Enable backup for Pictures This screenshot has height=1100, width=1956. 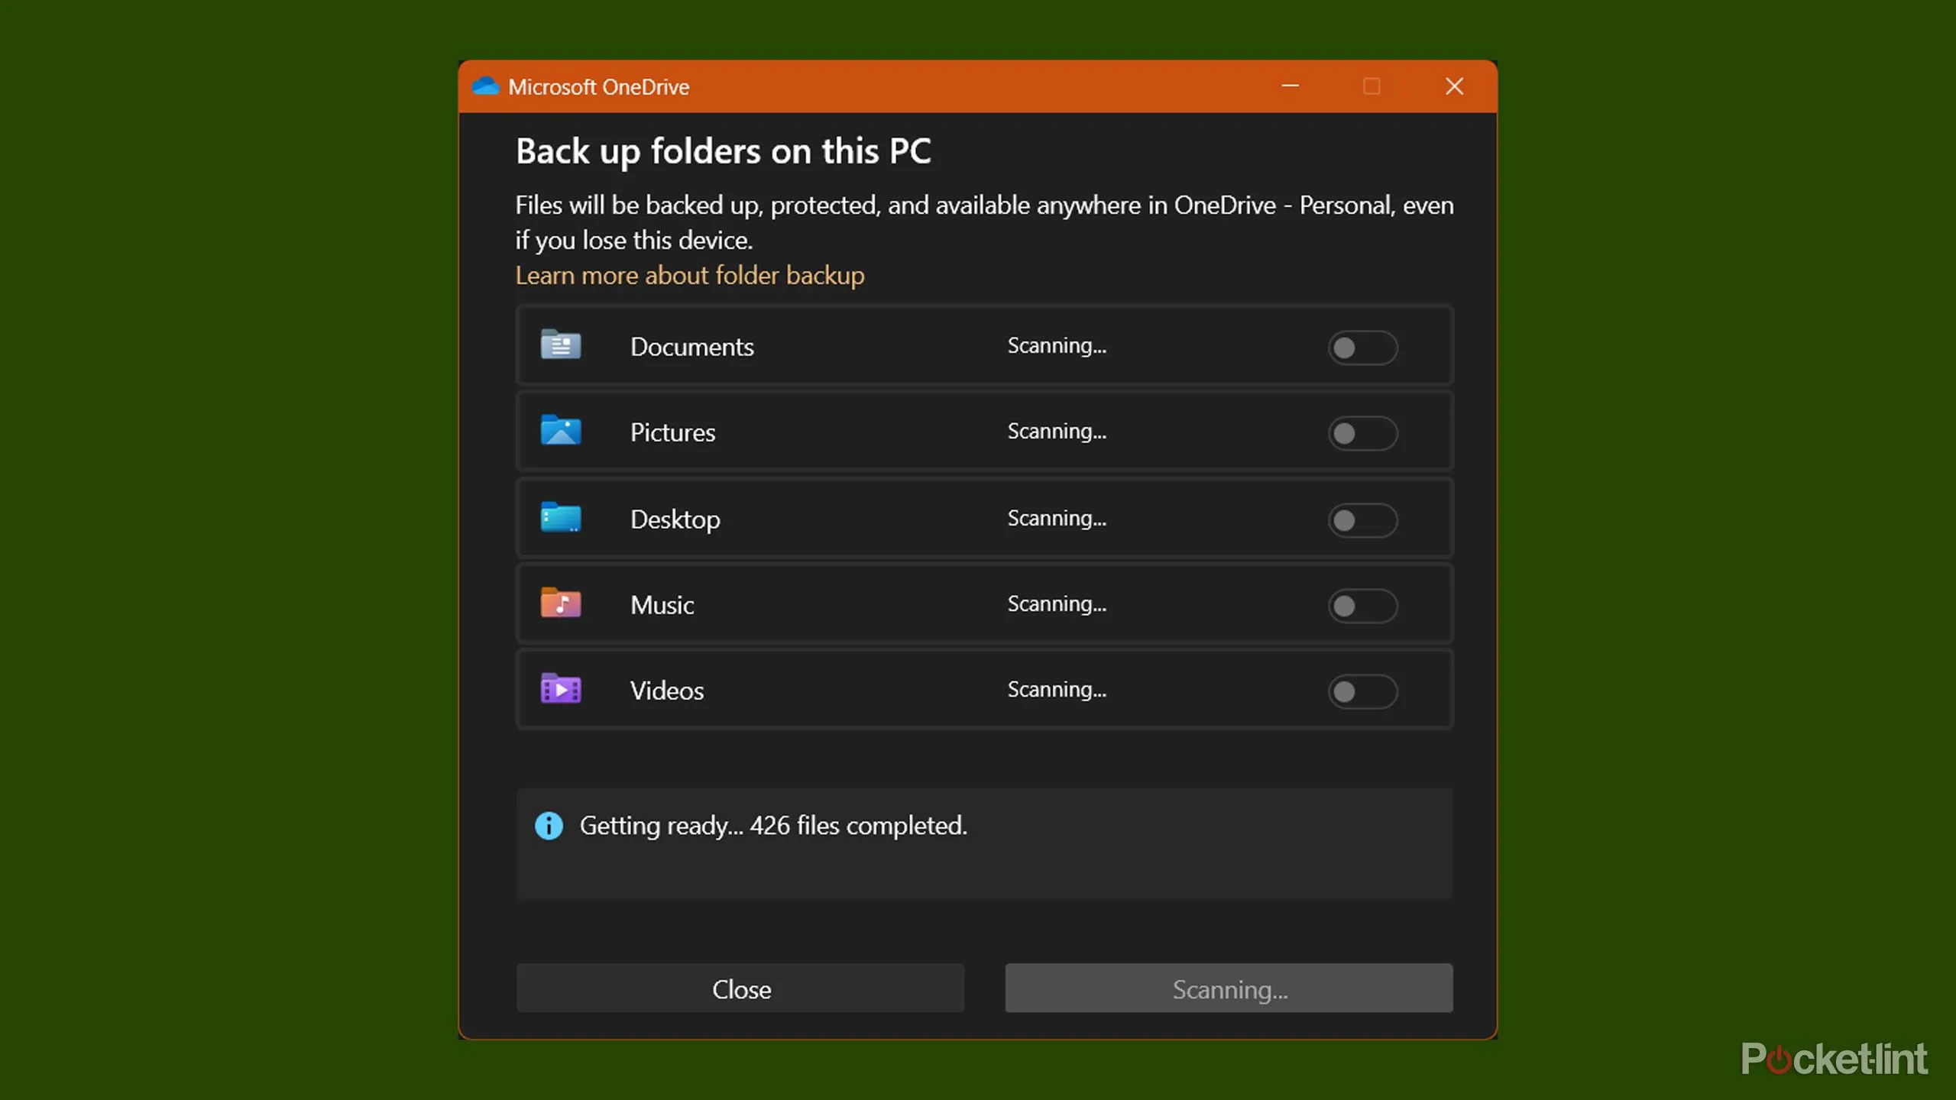pyautogui.click(x=1362, y=434)
